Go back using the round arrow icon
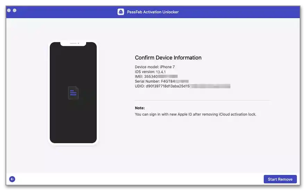This screenshot has width=306, height=191. point(12,179)
